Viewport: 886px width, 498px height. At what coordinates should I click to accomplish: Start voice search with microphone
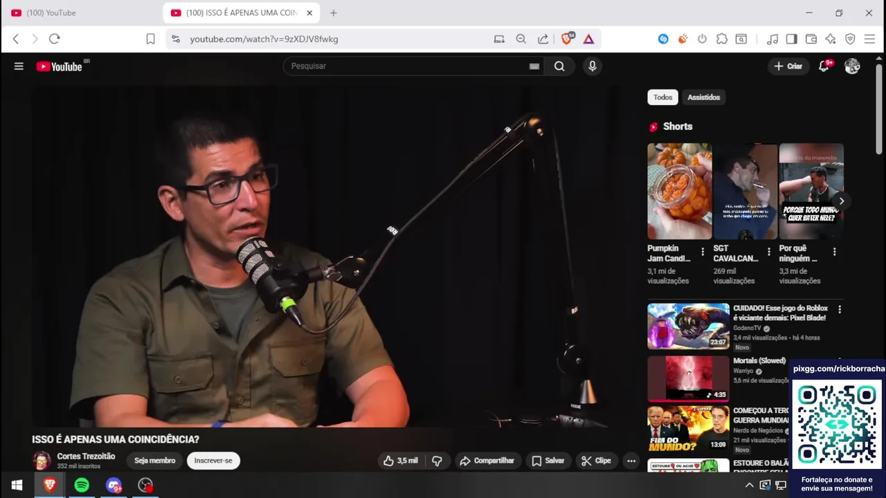point(592,66)
